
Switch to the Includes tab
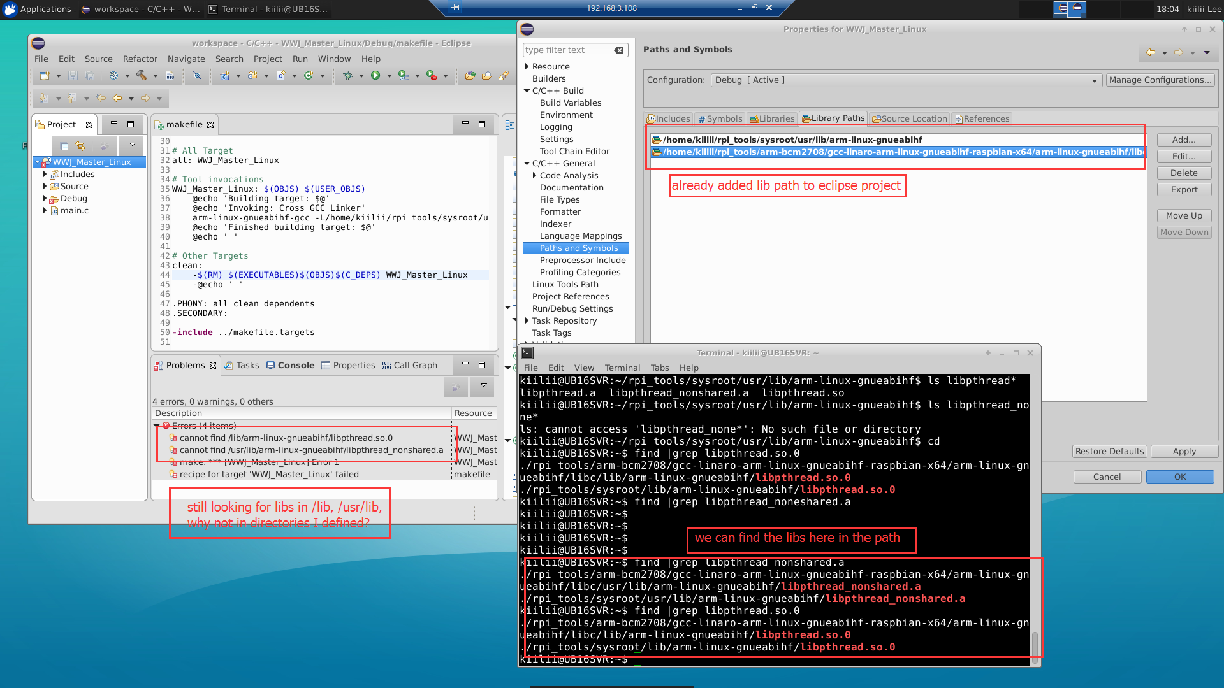(668, 119)
